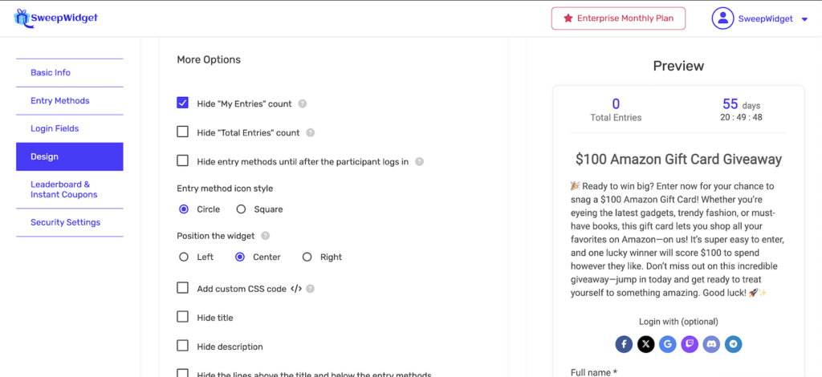Click help icon beside Position the widget

265,236
